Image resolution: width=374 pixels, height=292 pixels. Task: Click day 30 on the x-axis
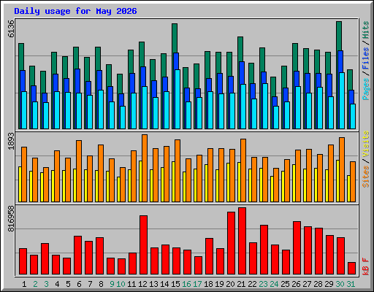(340, 284)
